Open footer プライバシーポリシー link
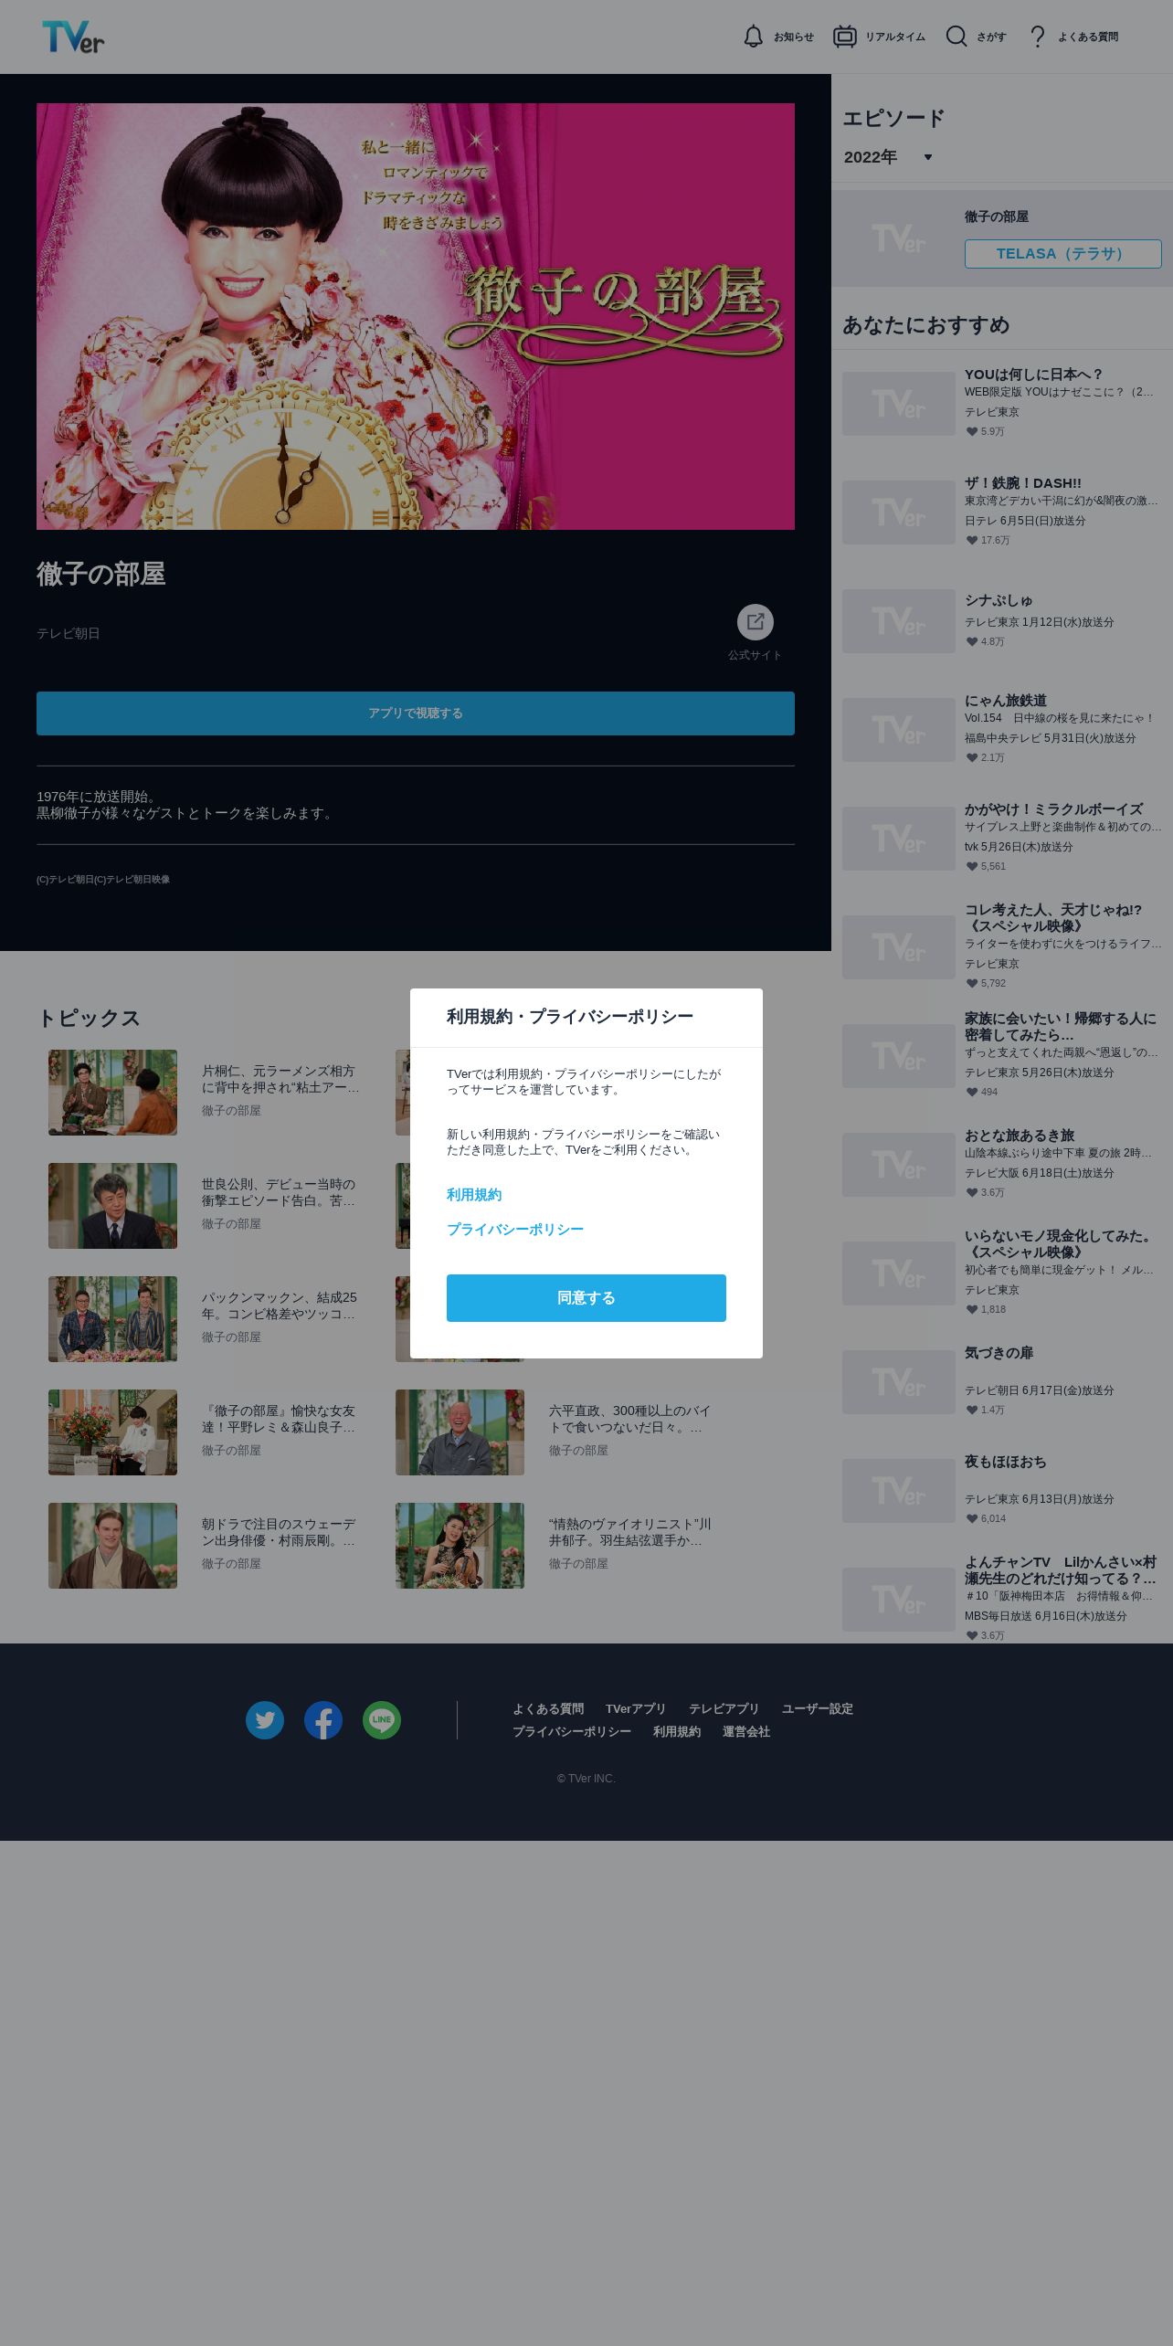Viewport: 1173px width, 2346px height. pos(572,1732)
